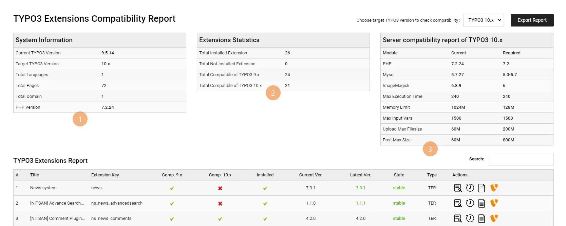Click the Max Execution Time label
This screenshot has height=226, width=566.
coord(402,97)
